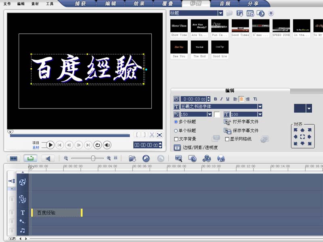Enlarge the preview window
Viewport: 323px width, 242px height.
159,135
